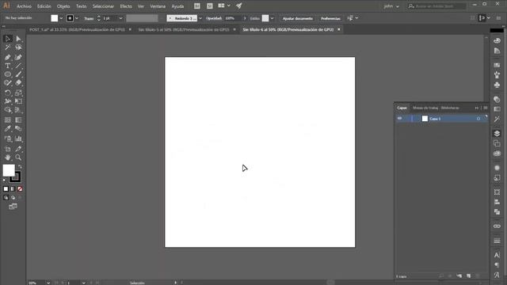Open the Character panel icon in dock
The height and width of the screenshot is (285, 507).
[x=497, y=255]
